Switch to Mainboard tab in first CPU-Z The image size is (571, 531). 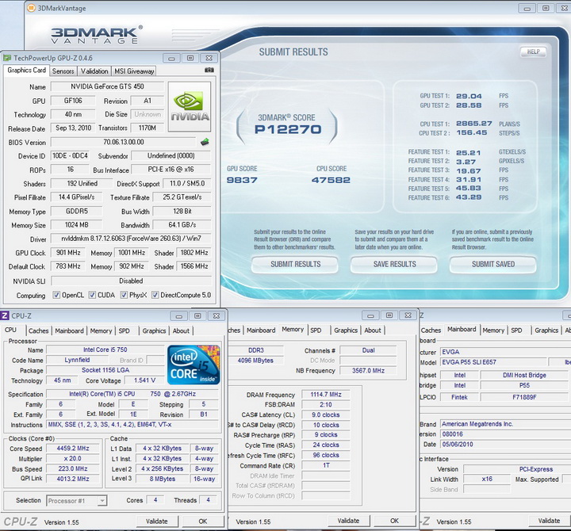click(69, 330)
